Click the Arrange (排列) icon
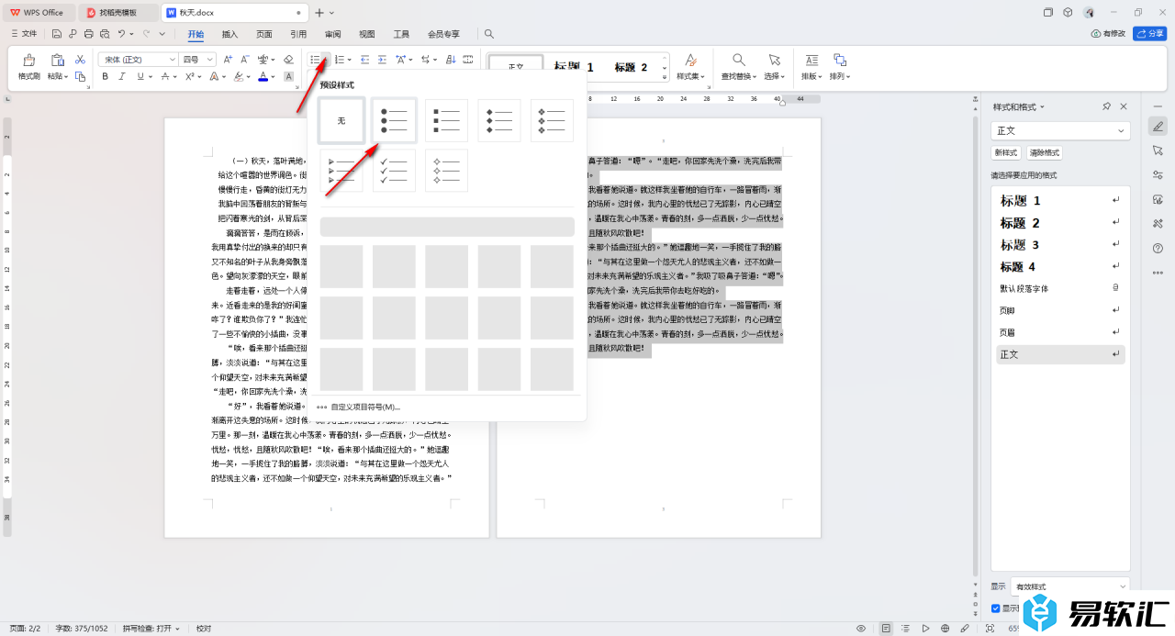This screenshot has height=636, width=1175. click(x=839, y=60)
